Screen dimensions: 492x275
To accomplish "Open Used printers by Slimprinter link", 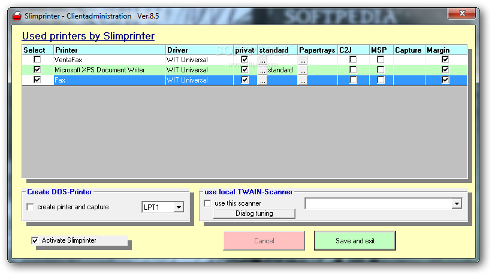I will click(88, 36).
